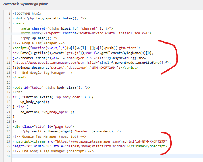Click the meta charset line

[67, 28]
